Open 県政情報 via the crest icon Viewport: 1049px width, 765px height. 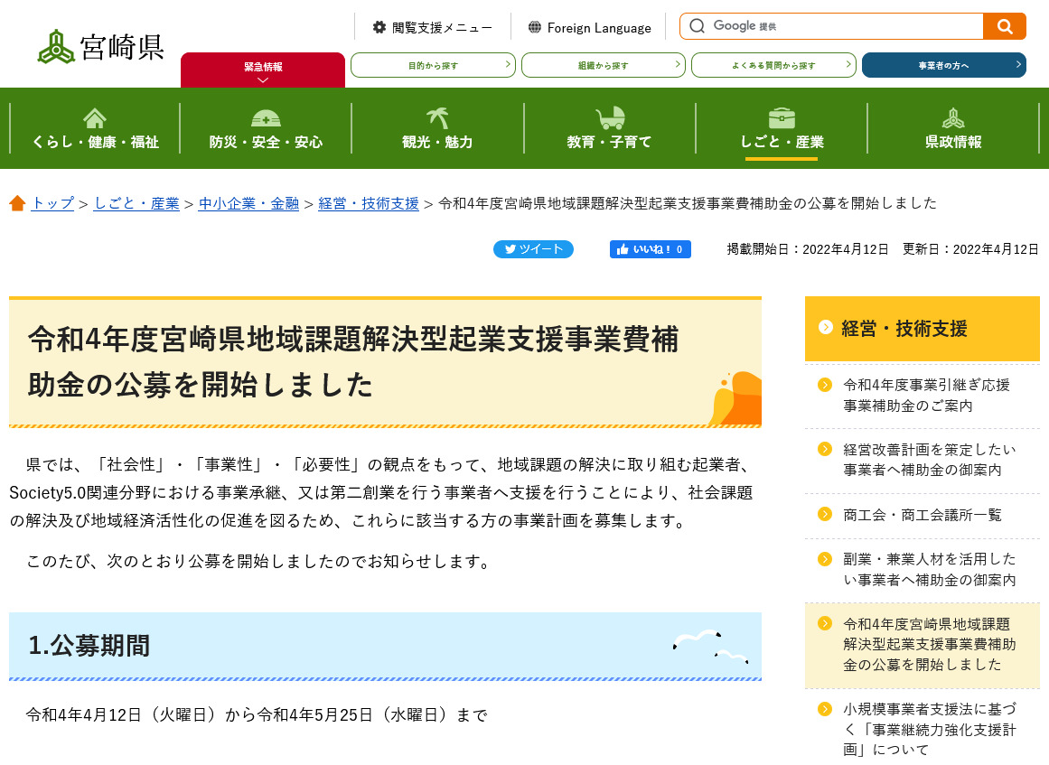pos(955,118)
